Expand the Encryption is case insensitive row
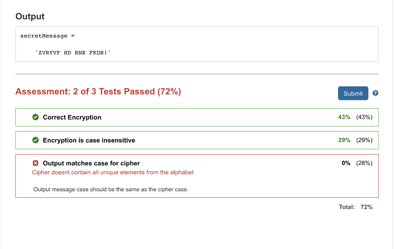Viewport: 395px width, 249px height. 197,140
